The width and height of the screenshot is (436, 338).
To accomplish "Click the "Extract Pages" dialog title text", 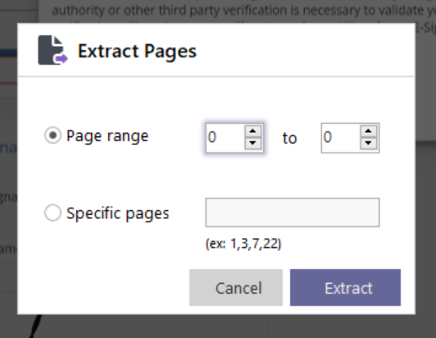I will tap(137, 51).
